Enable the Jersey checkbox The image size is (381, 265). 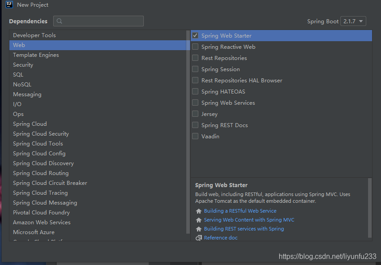(195, 114)
